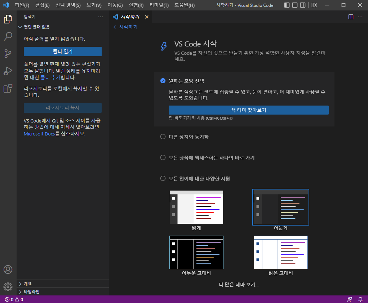
Task: Toggle bottom panel layout icon
Action: [x=295, y=5]
